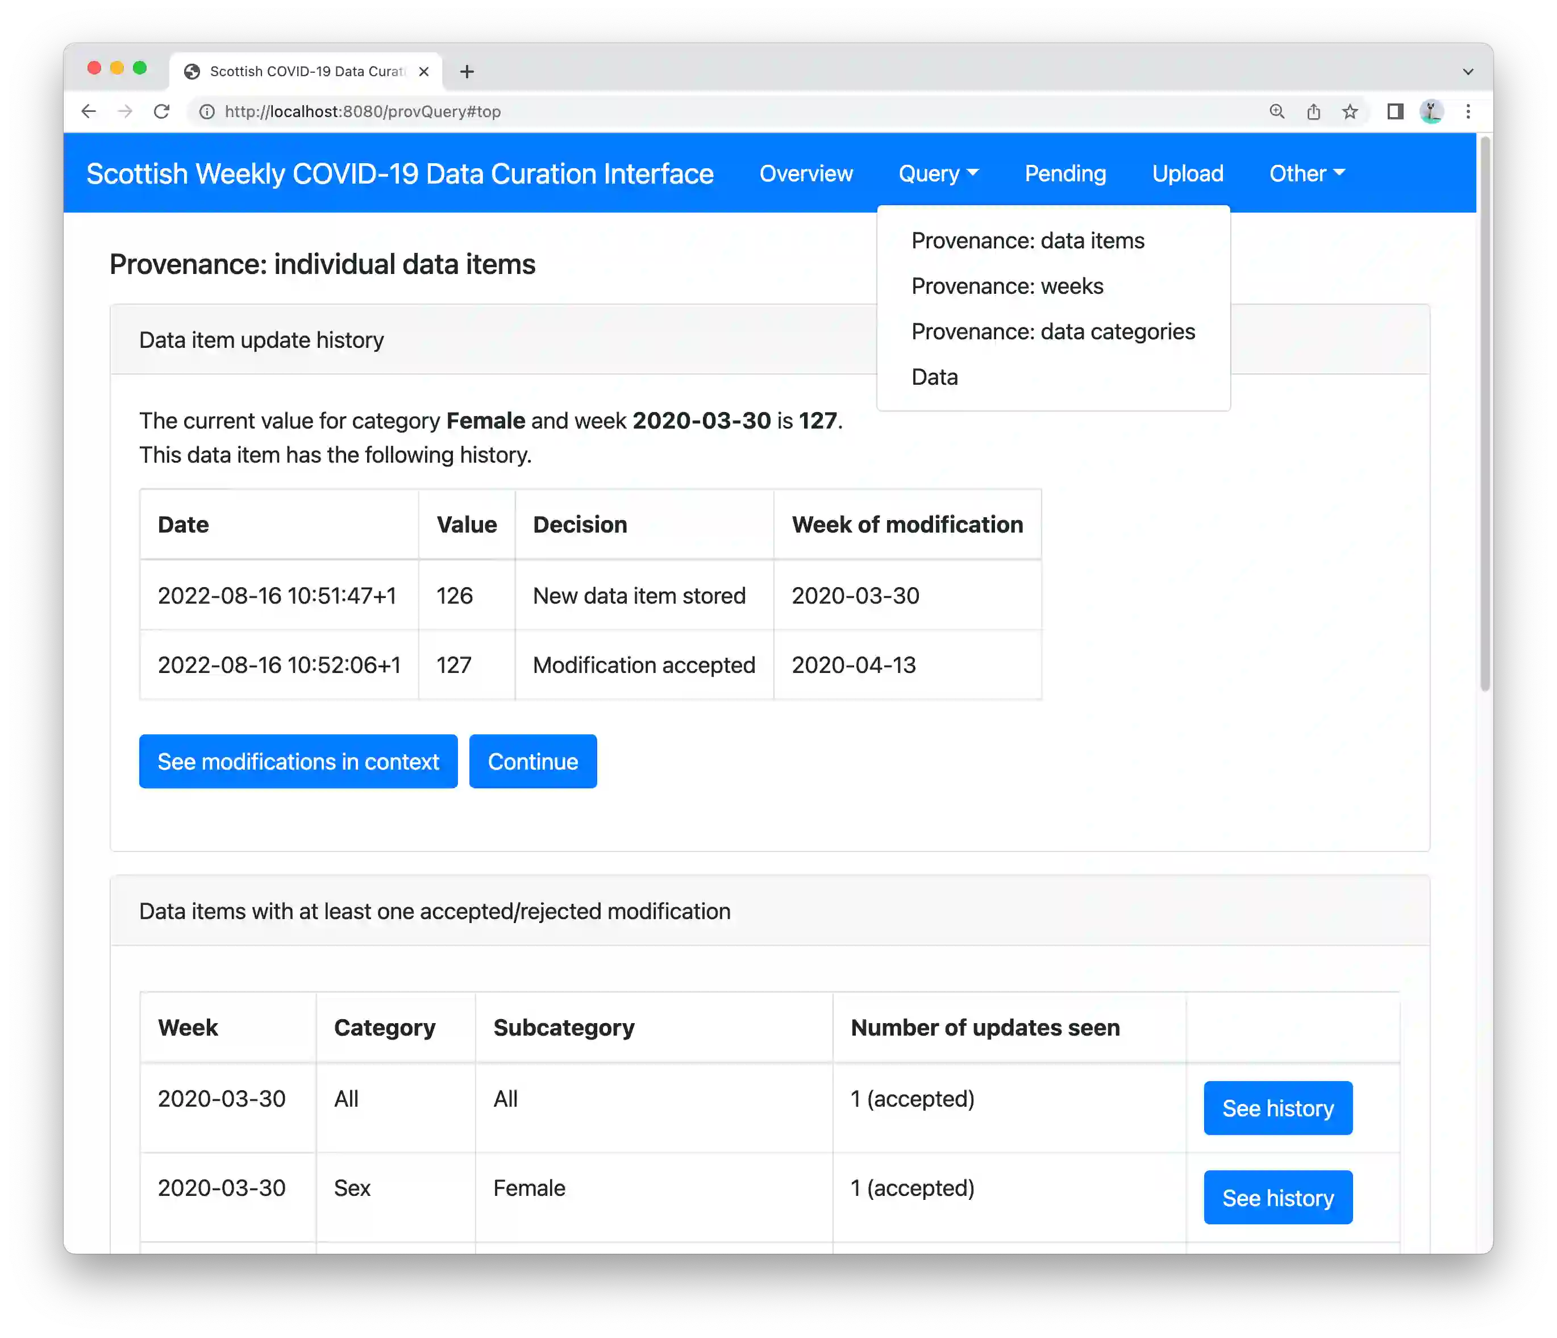Image resolution: width=1557 pixels, height=1338 pixels.
Task: Choose Provenance: data categories menu item
Action: coord(1053,331)
